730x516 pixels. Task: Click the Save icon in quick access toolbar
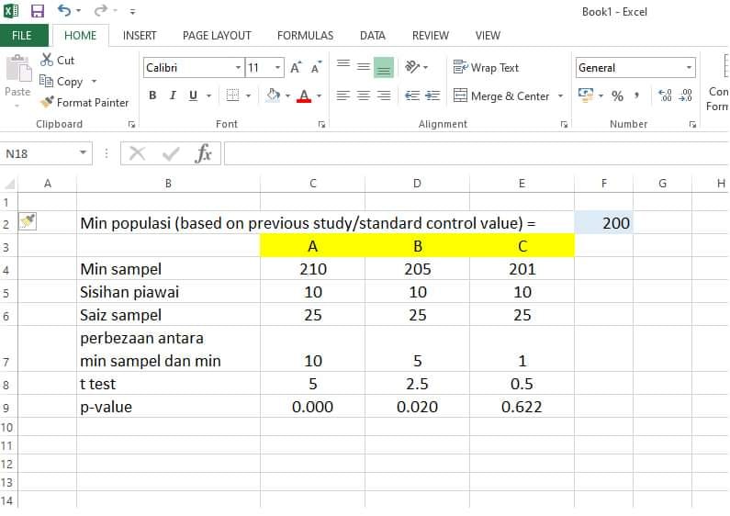coord(38,11)
